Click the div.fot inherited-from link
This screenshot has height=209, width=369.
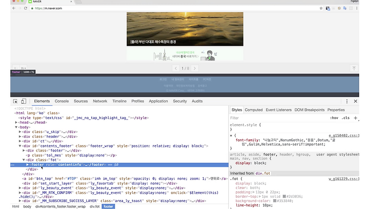pyautogui.click(x=263, y=173)
